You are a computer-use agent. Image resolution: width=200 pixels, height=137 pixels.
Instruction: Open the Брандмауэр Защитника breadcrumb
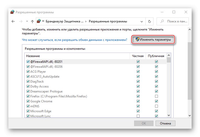(x=64, y=21)
